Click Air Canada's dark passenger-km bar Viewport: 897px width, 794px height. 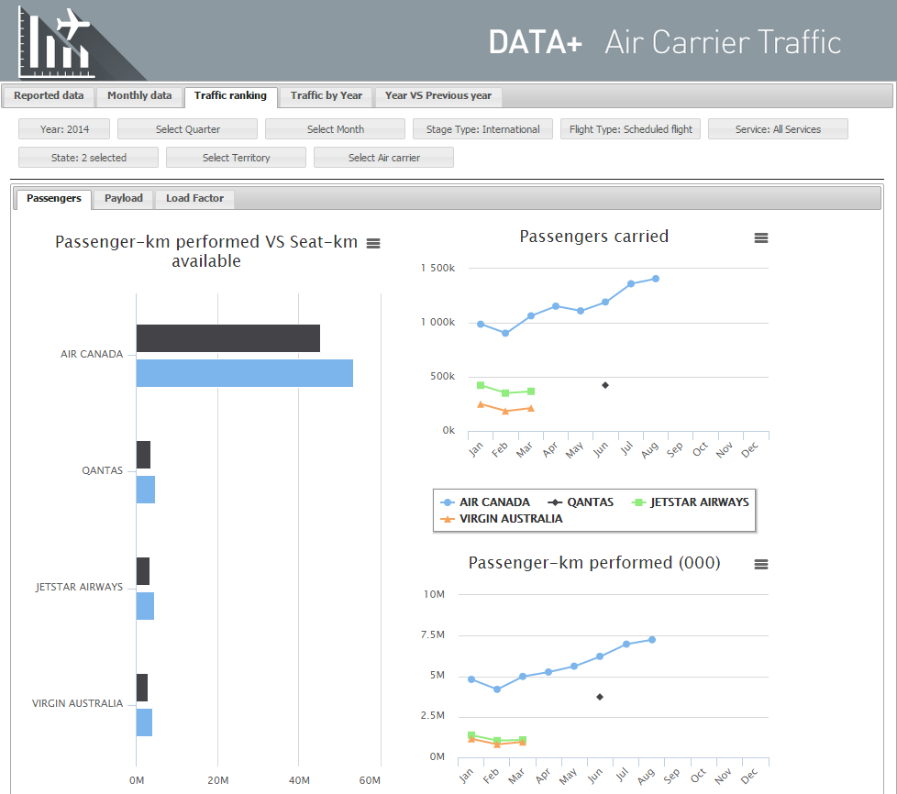coord(228,338)
